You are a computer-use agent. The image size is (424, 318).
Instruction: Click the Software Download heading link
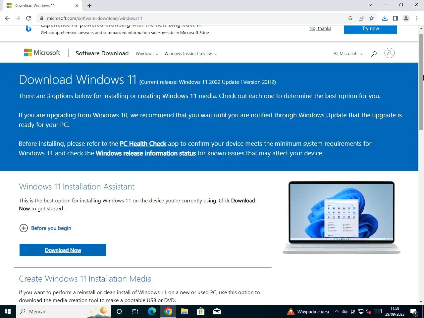tap(102, 53)
